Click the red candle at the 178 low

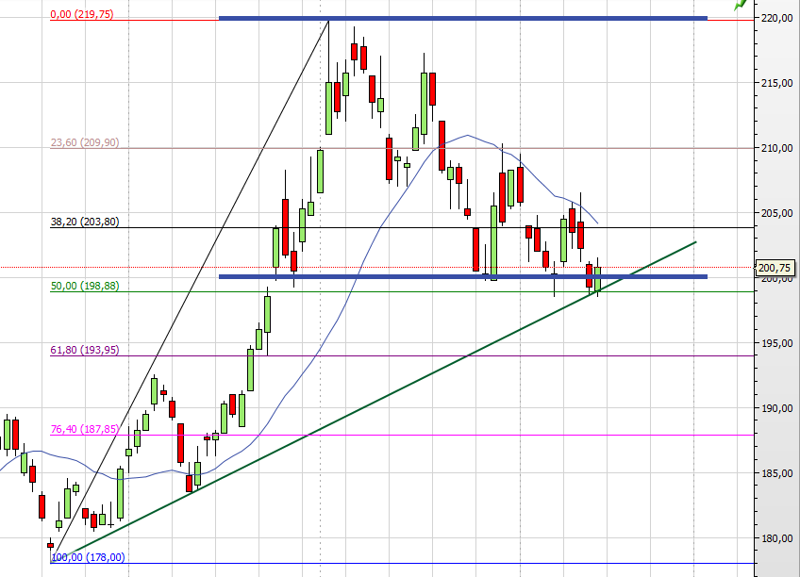pyautogui.click(x=50, y=544)
